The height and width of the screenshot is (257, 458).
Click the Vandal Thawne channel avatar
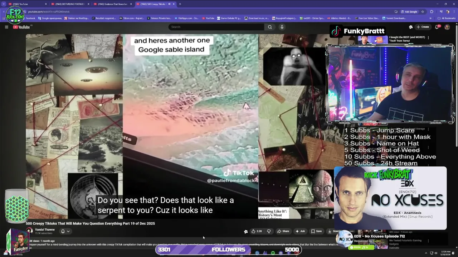29,231
